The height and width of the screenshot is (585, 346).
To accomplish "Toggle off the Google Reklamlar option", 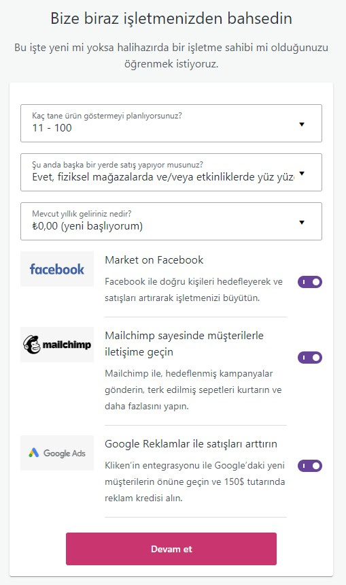I will tap(309, 466).
